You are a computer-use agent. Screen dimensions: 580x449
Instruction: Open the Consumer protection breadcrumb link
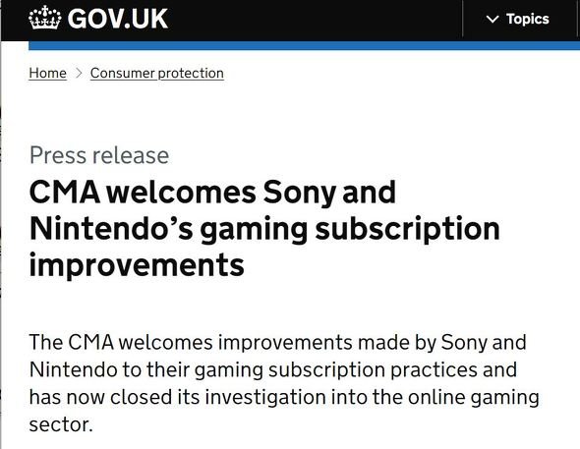click(157, 73)
